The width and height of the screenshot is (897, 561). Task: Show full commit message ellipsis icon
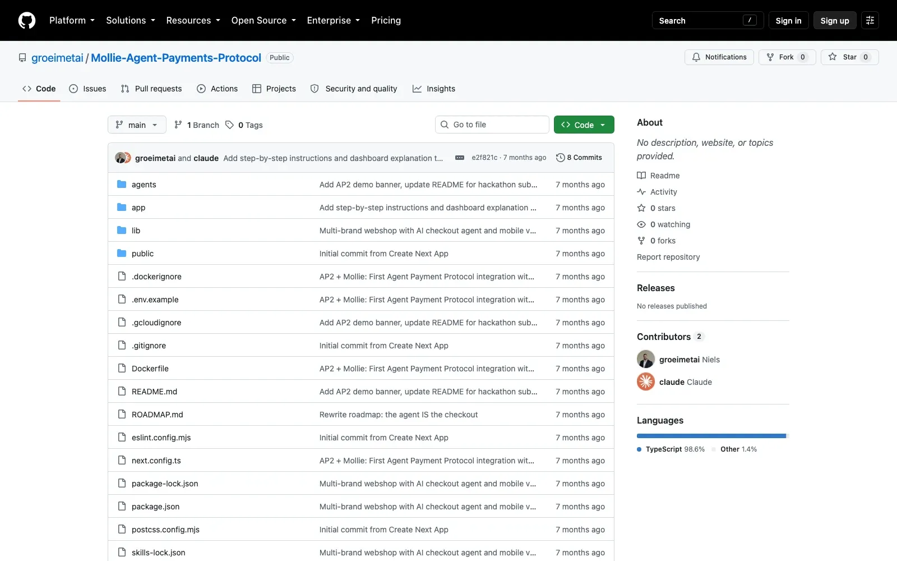tap(460, 158)
